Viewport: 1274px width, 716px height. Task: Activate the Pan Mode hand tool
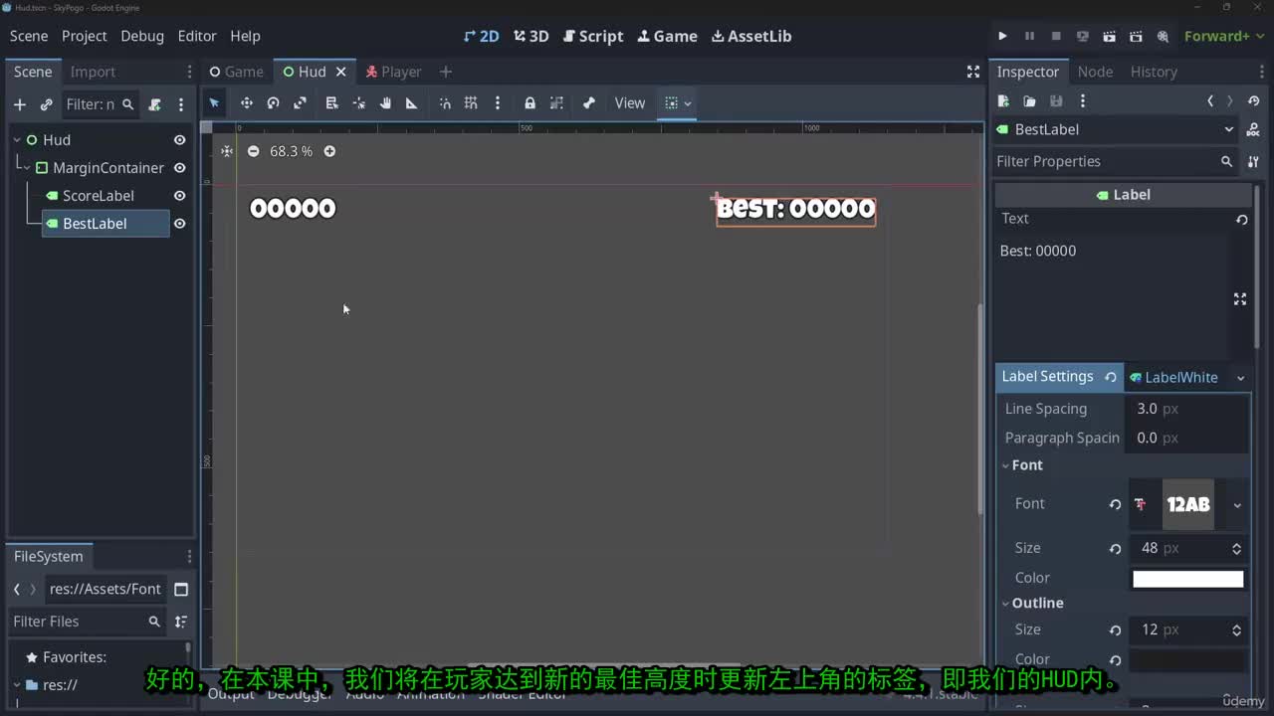[385, 103]
